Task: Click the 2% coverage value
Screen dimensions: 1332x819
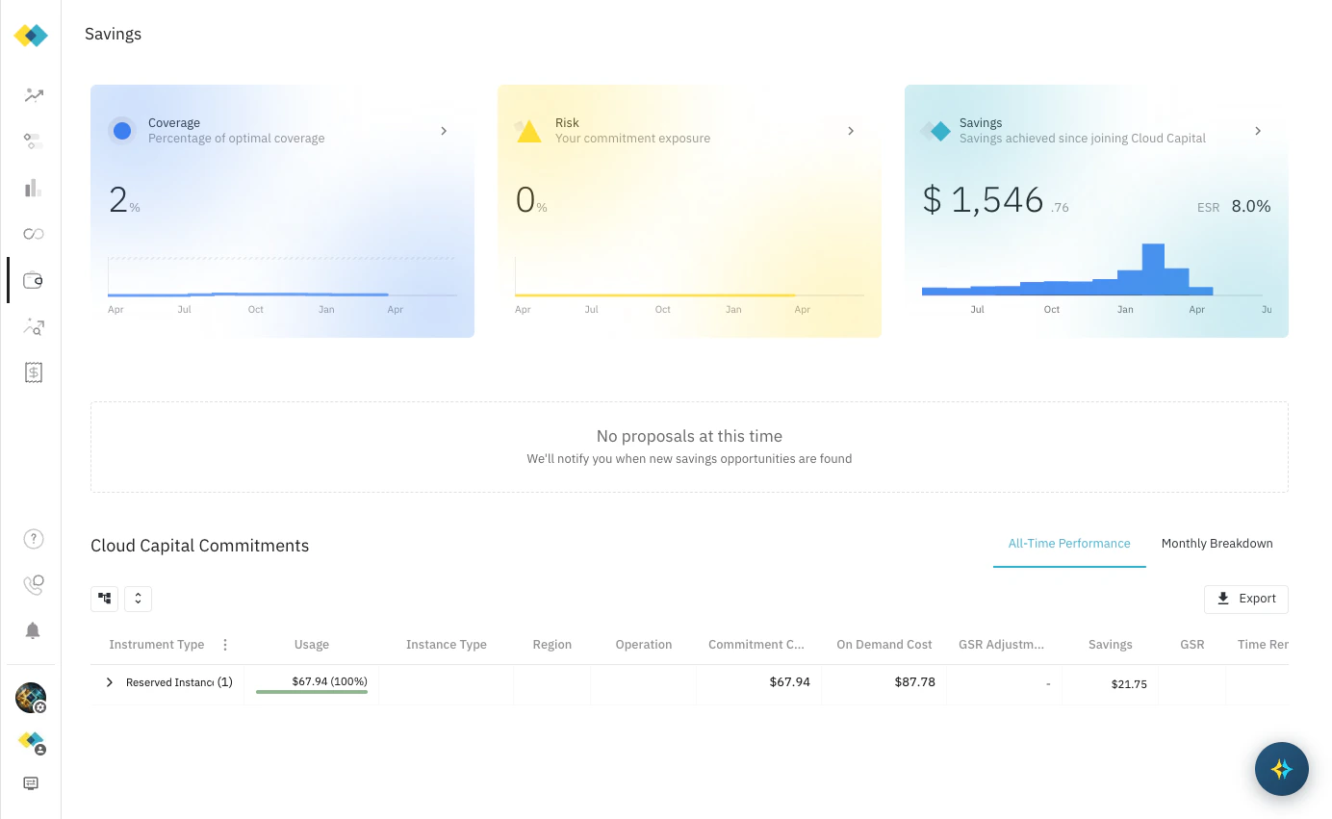Action: [x=124, y=200]
